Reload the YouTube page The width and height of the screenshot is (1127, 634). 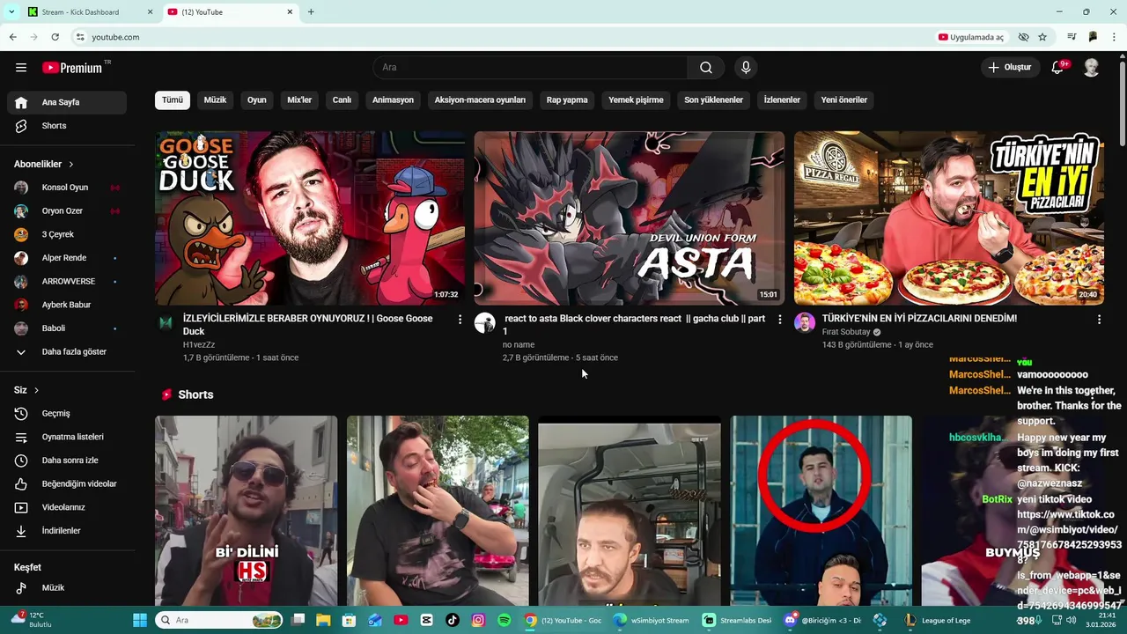click(x=55, y=37)
